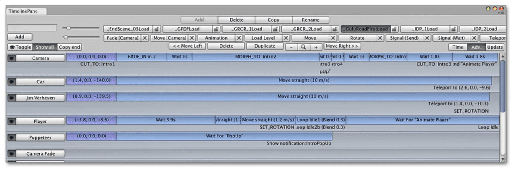Zoom out timeline with minus button

click(x=291, y=47)
